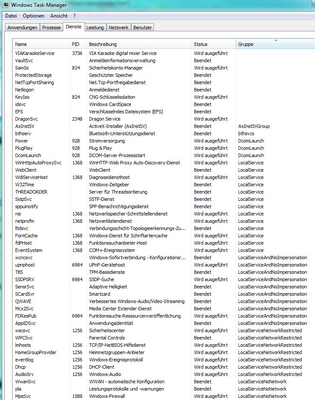Switch to the Anwendungen tab
This screenshot has height=400, width=315.
point(22,27)
